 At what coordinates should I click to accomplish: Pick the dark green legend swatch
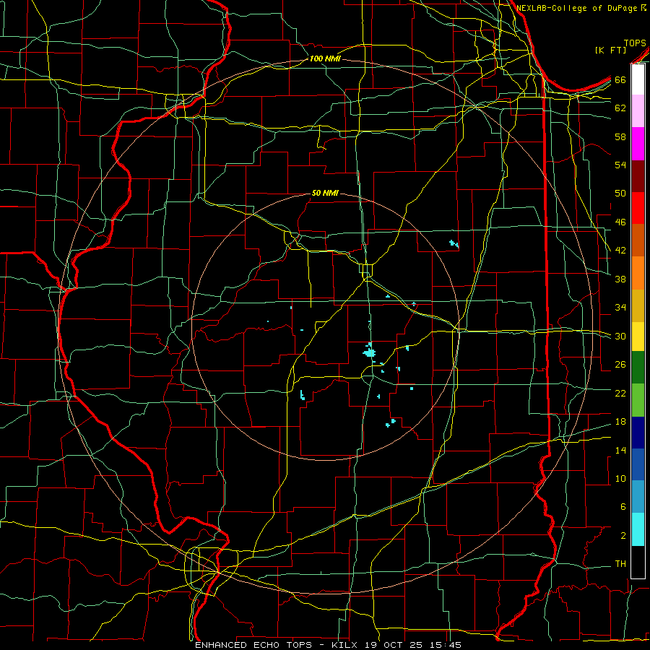pos(638,368)
